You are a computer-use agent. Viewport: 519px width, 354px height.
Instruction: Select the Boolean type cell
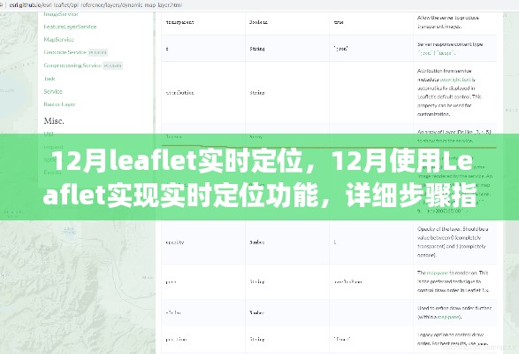258,22
